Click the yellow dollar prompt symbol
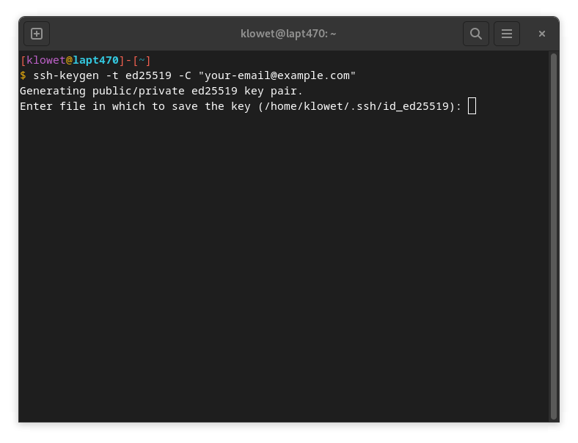 click(x=23, y=75)
